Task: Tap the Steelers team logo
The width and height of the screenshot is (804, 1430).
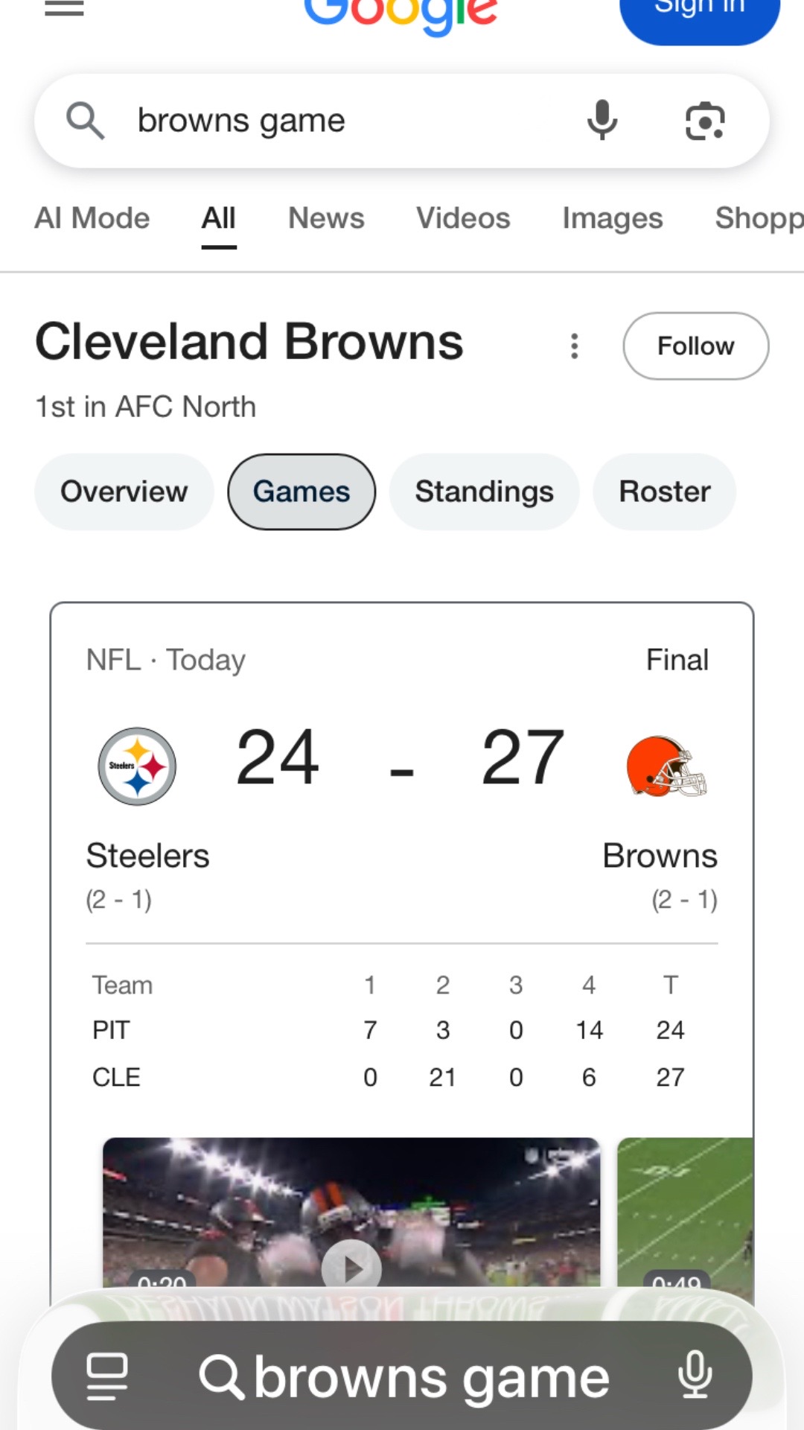Action: pyautogui.click(x=137, y=766)
